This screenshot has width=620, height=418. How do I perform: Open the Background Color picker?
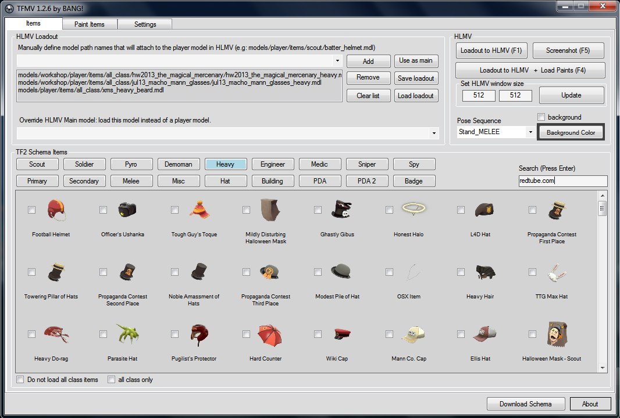pyautogui.click(x=571, y=132)
